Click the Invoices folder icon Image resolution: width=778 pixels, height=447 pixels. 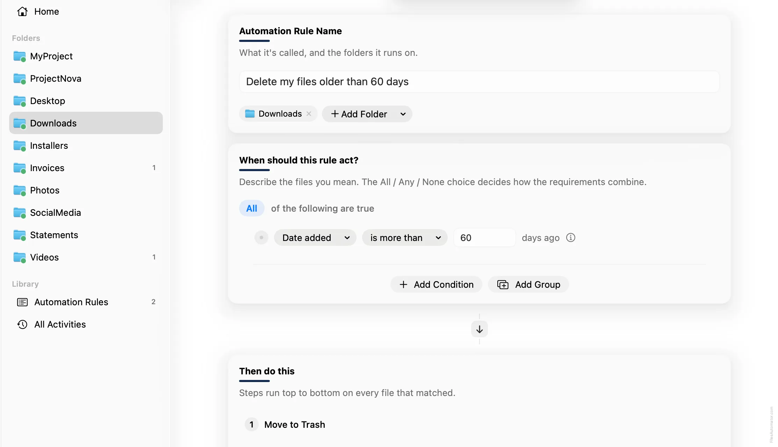point(20,168)
